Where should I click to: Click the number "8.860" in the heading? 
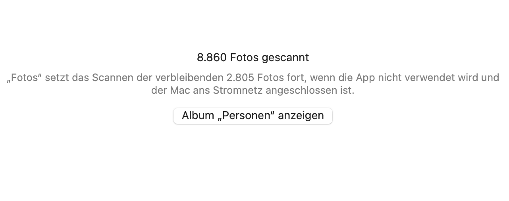[x=212, y=58]
